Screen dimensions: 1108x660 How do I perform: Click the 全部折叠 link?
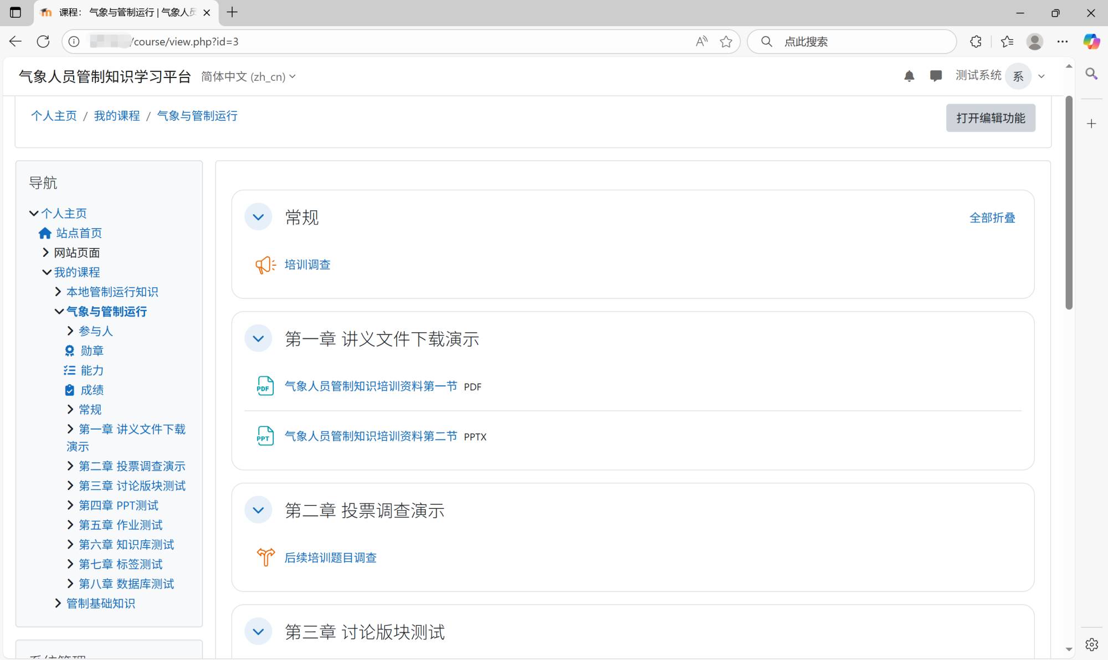point(992,218)
